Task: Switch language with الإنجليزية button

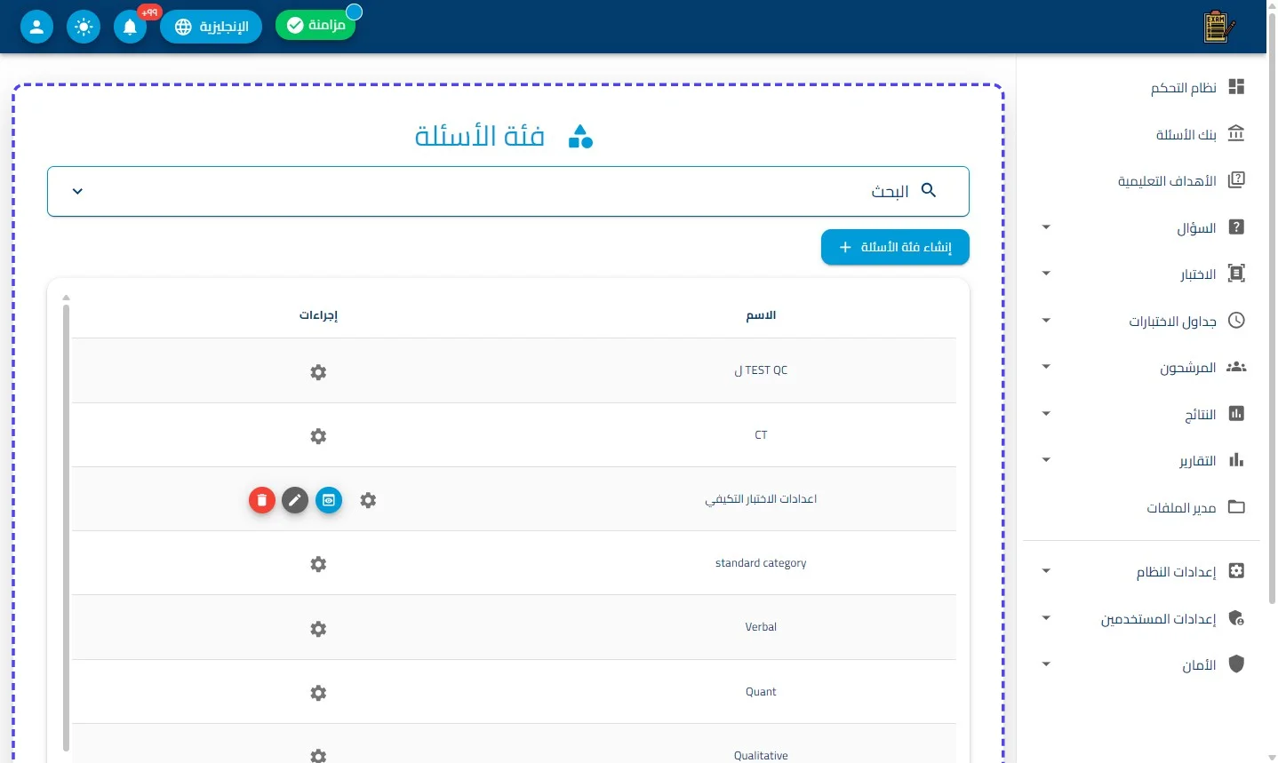Action: (x=211, y=27)
